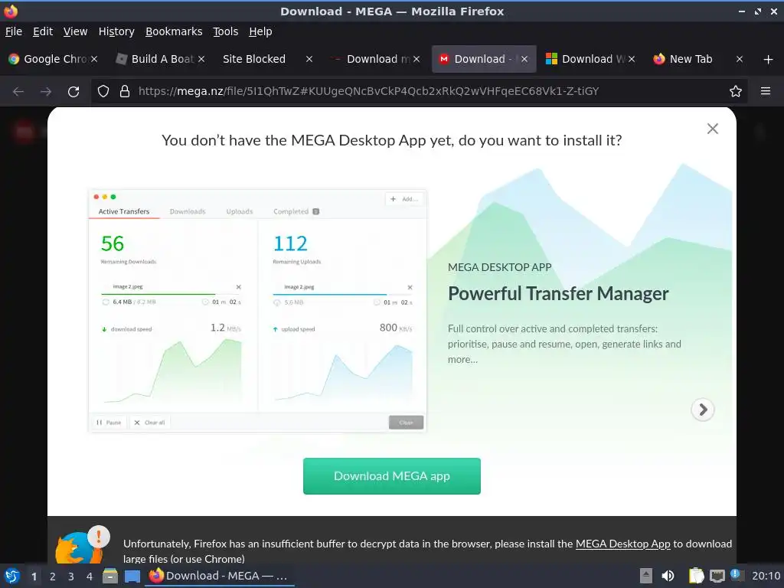Image resolution: width=784 pixels, height=588 pixels.
Task: Open the update notification tray icon
Action: 737,575
